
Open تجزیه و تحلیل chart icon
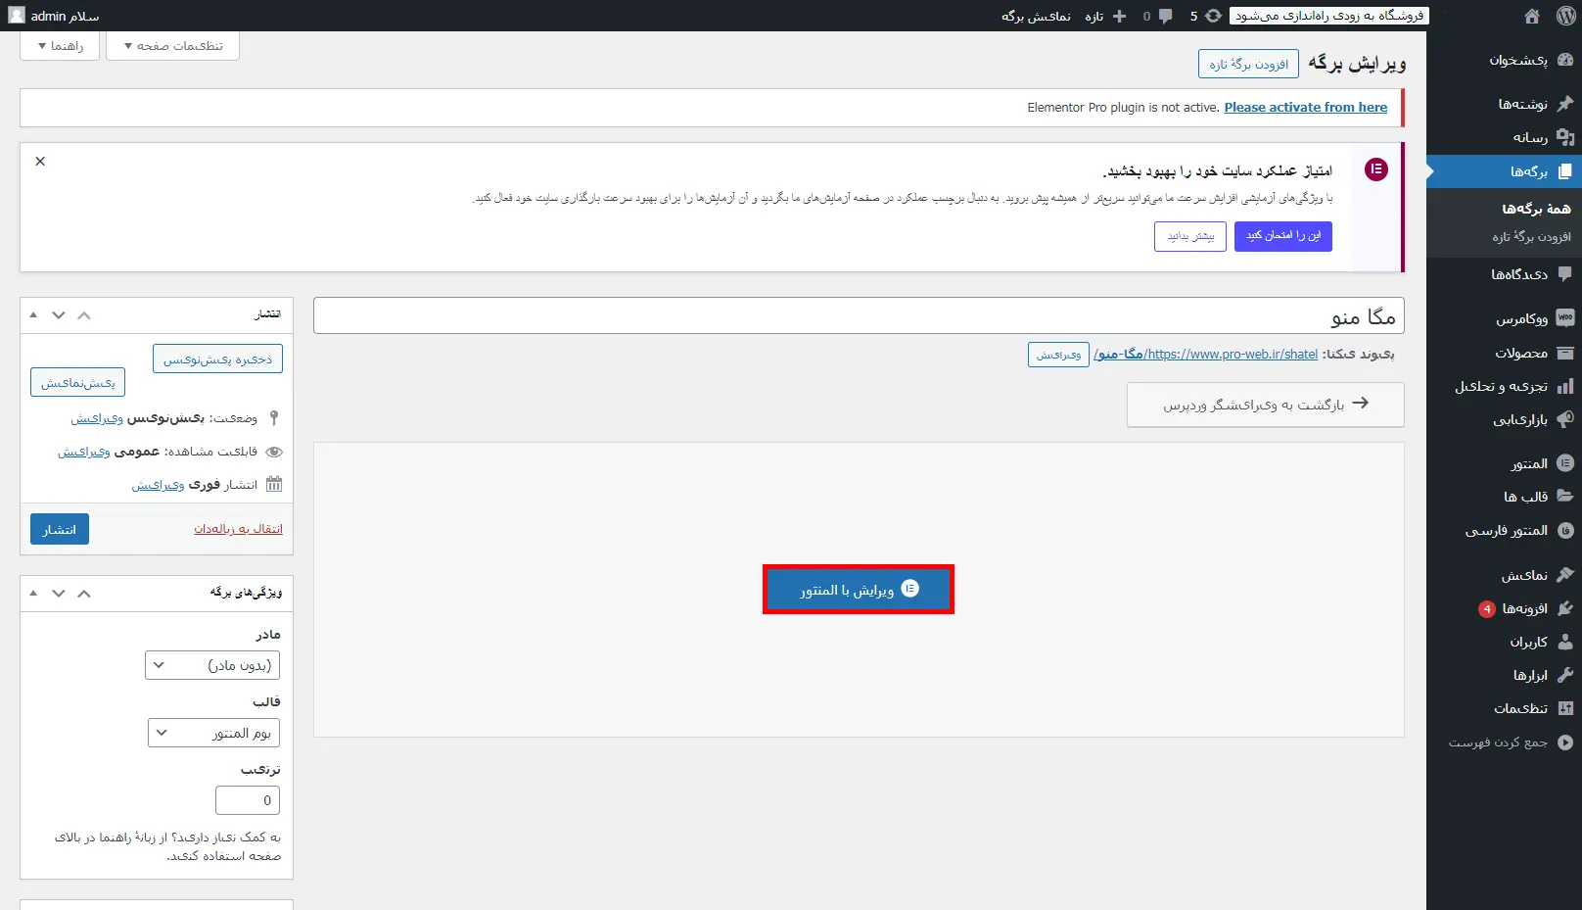pyautogui.click(x=1564, y=386)
